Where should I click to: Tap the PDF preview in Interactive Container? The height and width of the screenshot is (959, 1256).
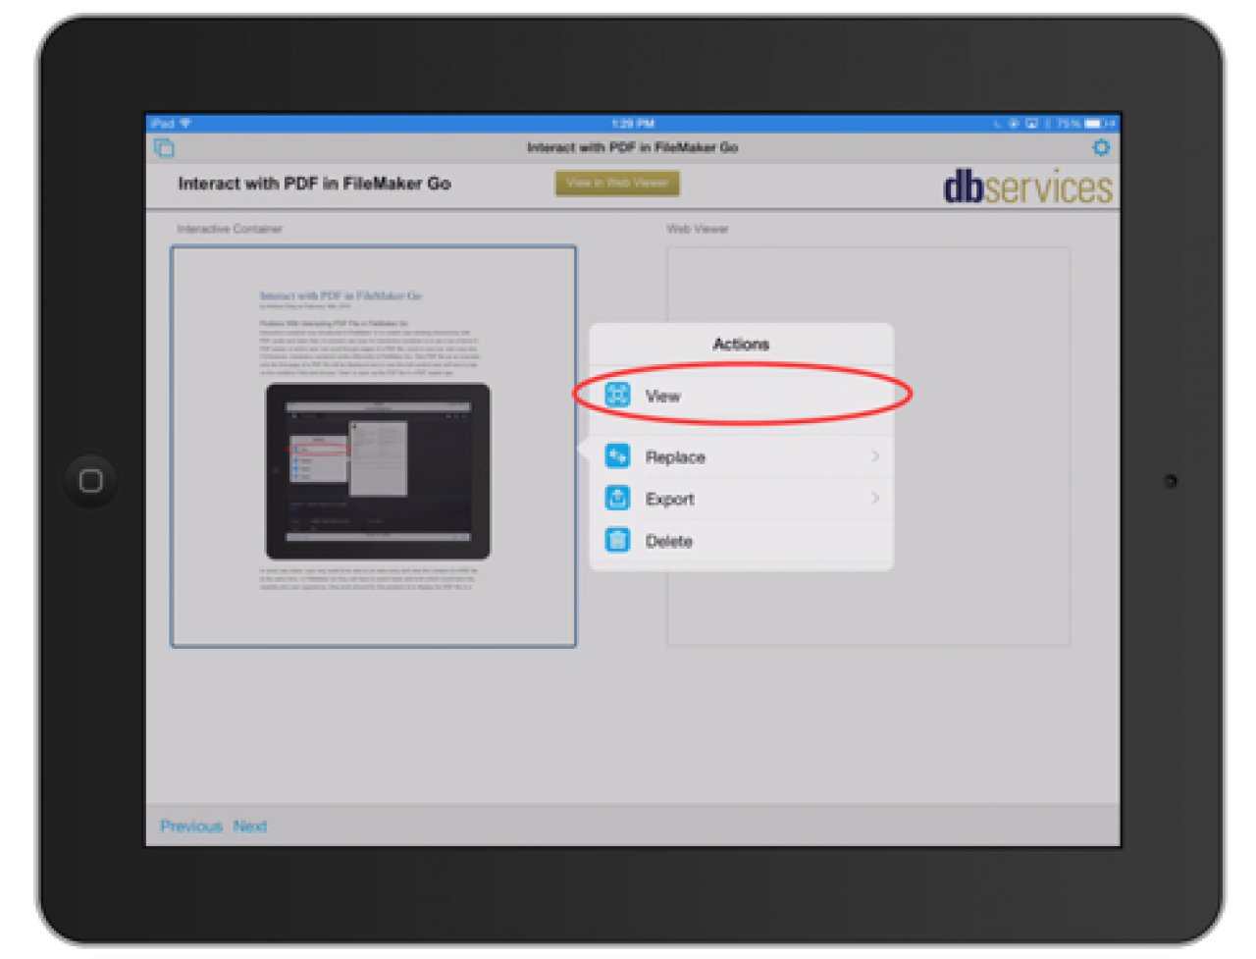click(x=373, y=447)
